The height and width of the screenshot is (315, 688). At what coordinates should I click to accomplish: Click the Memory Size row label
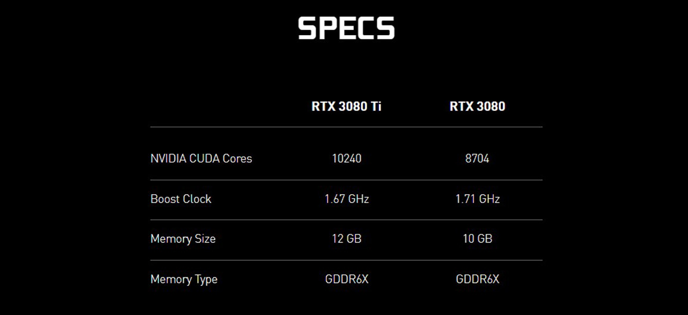[183, 239]
